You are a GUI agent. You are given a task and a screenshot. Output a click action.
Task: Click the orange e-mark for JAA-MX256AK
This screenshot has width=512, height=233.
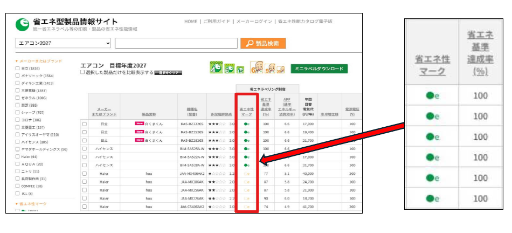click(x=247, y=190)
